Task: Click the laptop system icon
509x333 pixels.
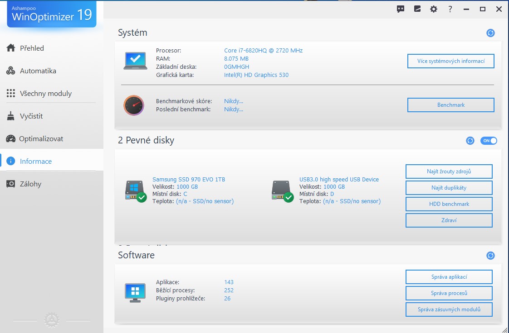Action: 135,61
